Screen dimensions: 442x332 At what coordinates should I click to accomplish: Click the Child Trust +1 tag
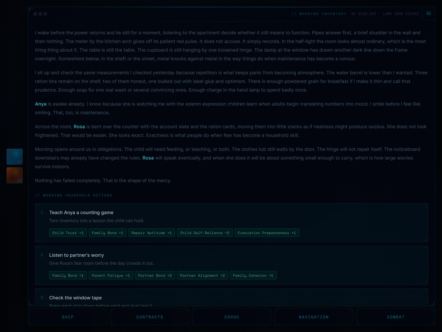(x=68, y=233)
